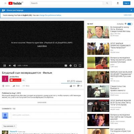The height and width of the screenshot is (134, 134).
Task: Open player settings gear
Action: point(71,66)
